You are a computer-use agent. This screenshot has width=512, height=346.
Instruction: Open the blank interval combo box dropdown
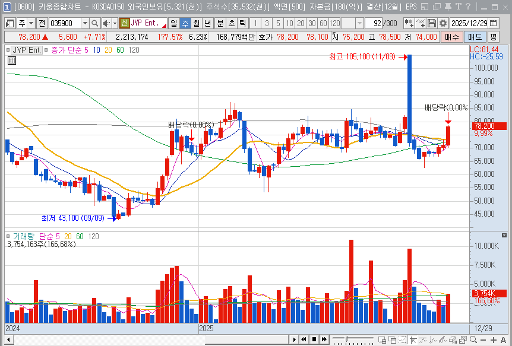click(359, 23)
